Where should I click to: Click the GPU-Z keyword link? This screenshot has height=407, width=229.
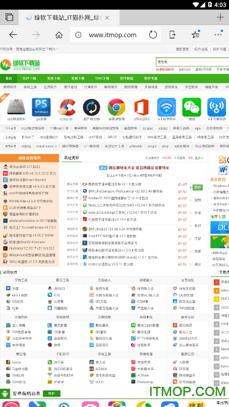coord(112,137)
